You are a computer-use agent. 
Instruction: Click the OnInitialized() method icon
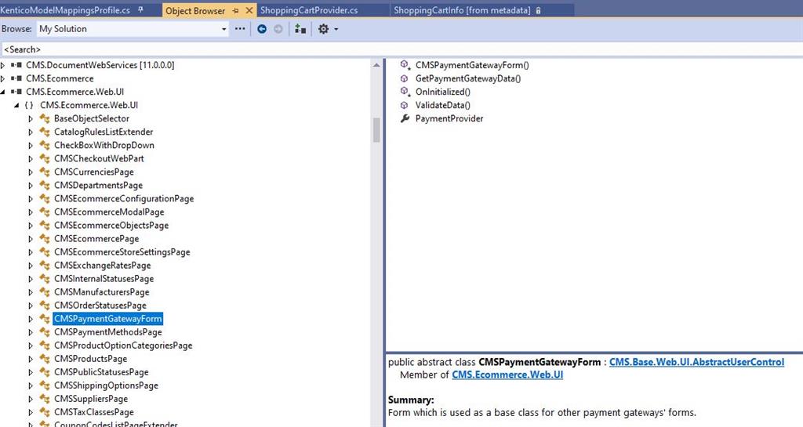click(405, 92)
